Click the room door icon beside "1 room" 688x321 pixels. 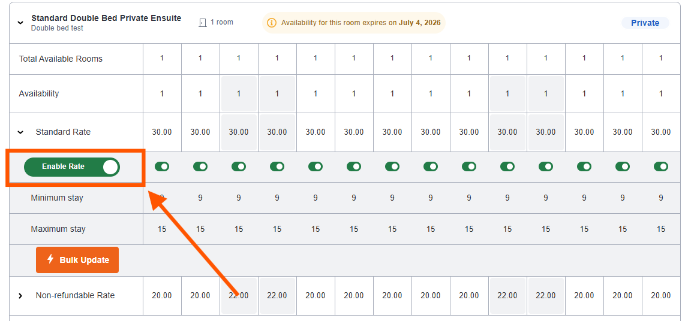tap(202, 22)
